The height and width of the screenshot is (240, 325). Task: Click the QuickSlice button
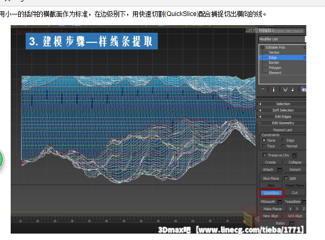pos(272,192)
